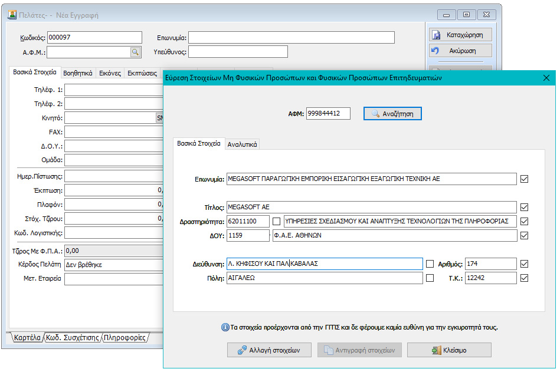Click the Ακύρωση undo button
Screen dimensions: 560x372
[460, 51]
